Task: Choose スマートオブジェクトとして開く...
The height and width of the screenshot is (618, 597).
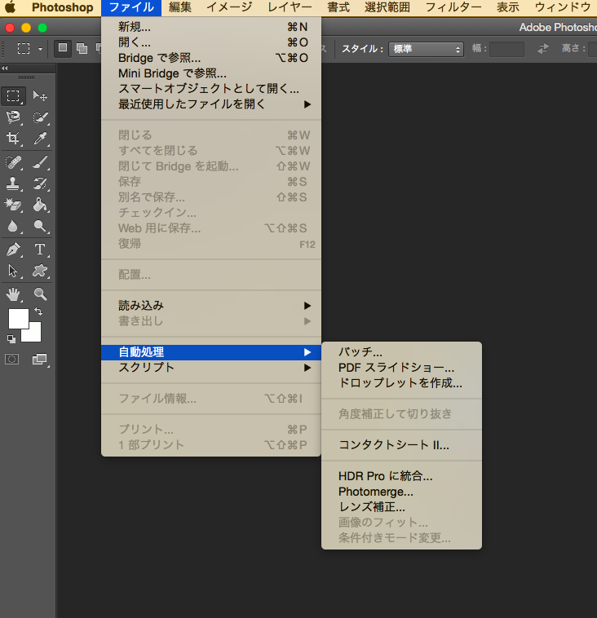Action: pyautogui.click(x=211, y=89)
